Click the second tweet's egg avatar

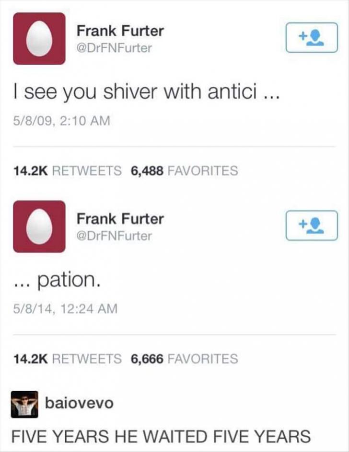[39, 226]
